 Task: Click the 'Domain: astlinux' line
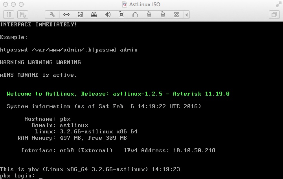click(x=60, y=125)
